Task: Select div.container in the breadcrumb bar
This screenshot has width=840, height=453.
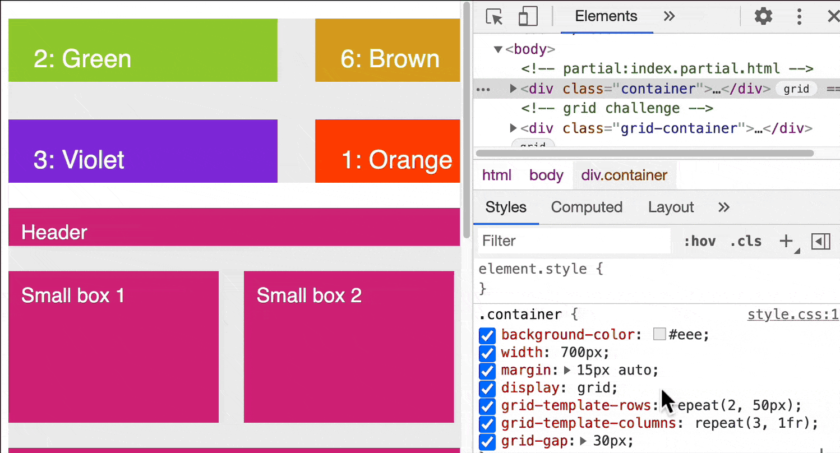Action: point(624,175)
